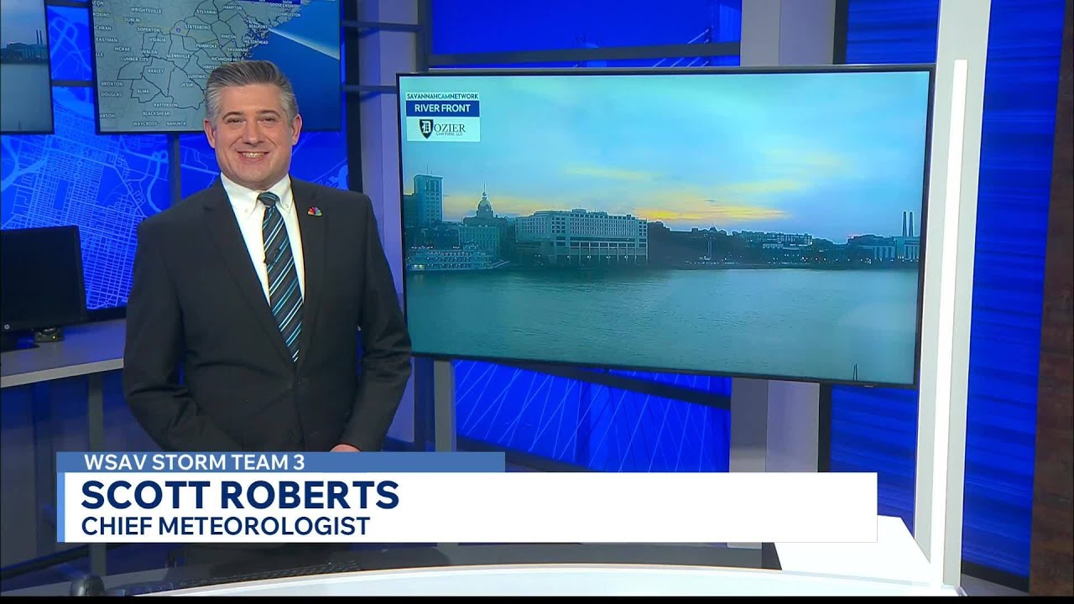Click the 'SOPERTON' label on the map

[x=149, y=29]
